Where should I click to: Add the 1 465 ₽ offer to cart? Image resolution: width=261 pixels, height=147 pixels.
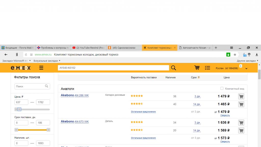tap(241, 104)
